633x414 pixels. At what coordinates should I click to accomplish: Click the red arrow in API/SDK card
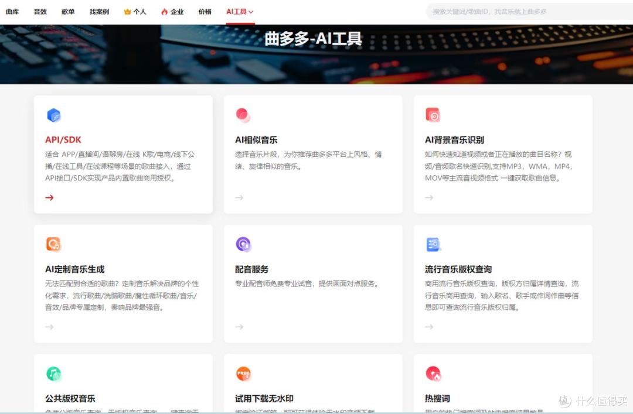pyautogui.click(x=49, y=197)
